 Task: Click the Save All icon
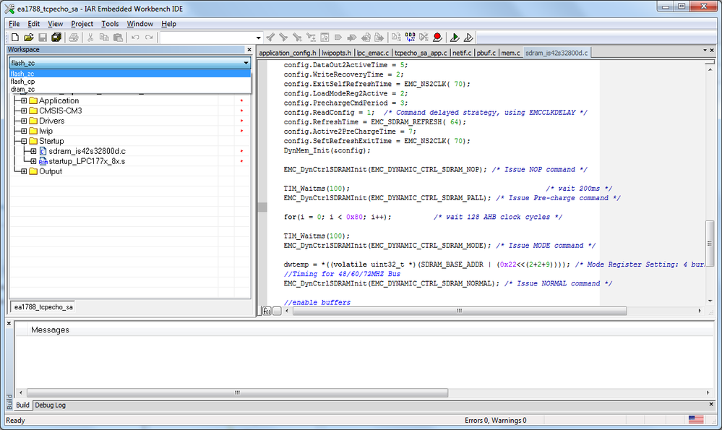coord(56,38)
